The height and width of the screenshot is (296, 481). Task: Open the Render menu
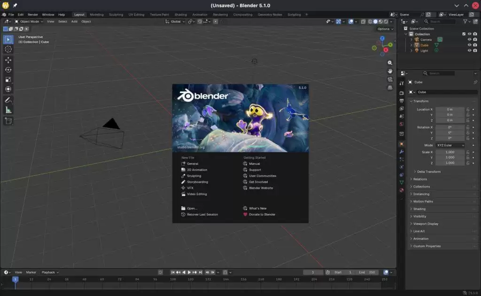click(x=32, y=14)
